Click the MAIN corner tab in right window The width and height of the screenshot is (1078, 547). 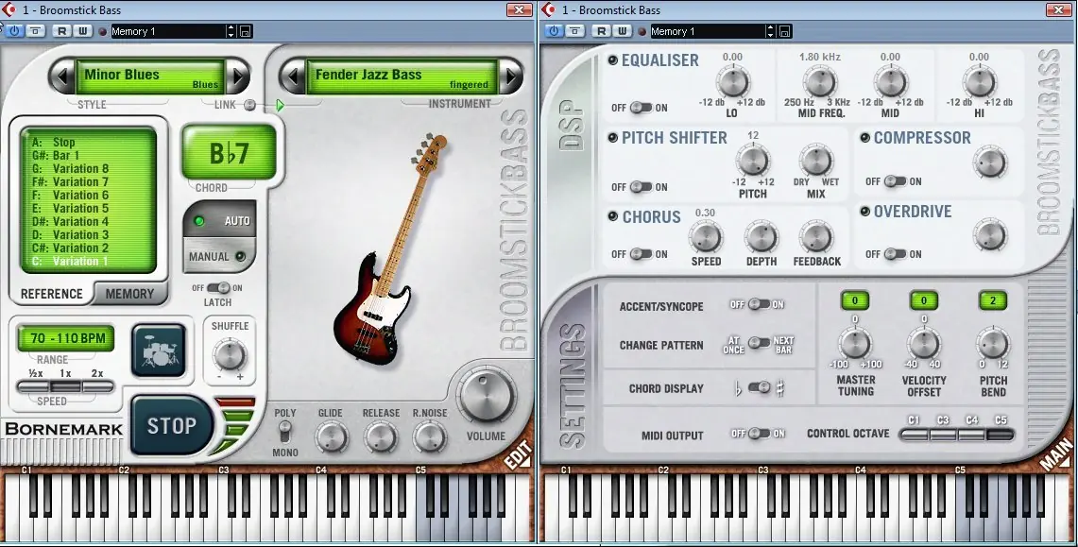coord(1058,455)
